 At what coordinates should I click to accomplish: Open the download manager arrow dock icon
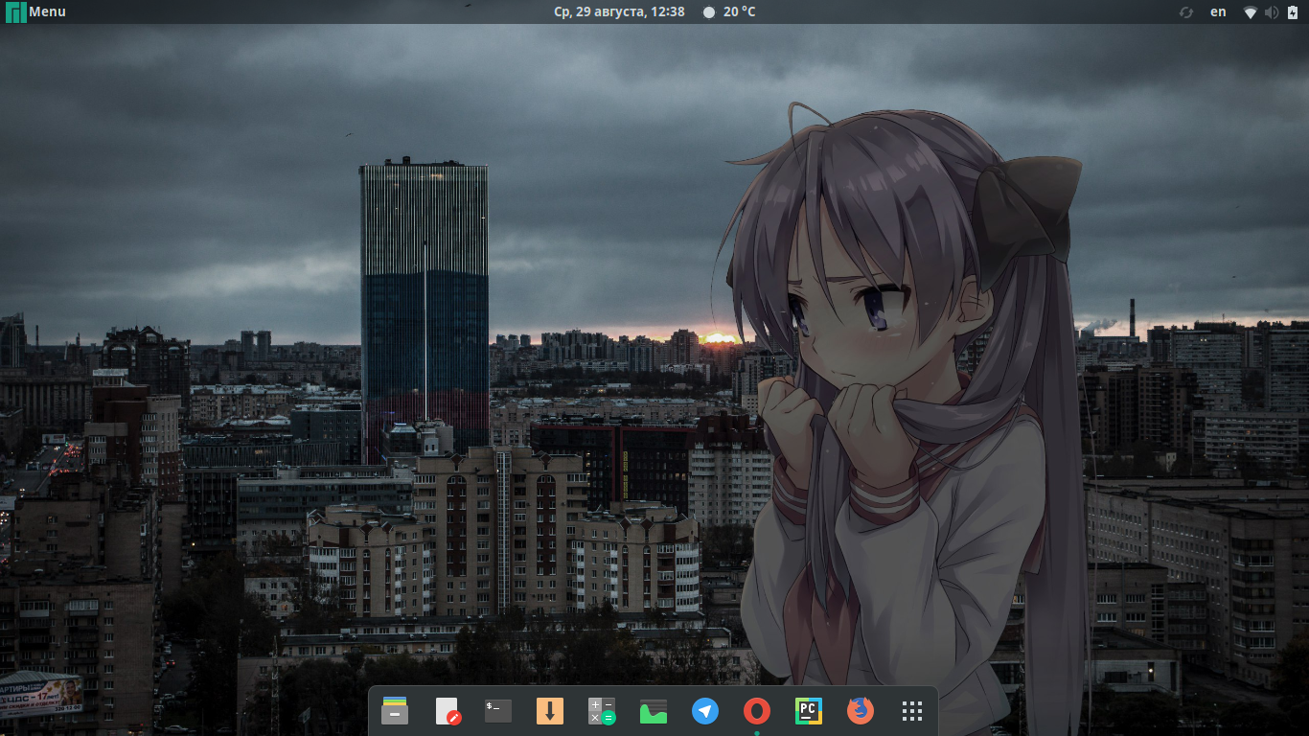point(550,710)
